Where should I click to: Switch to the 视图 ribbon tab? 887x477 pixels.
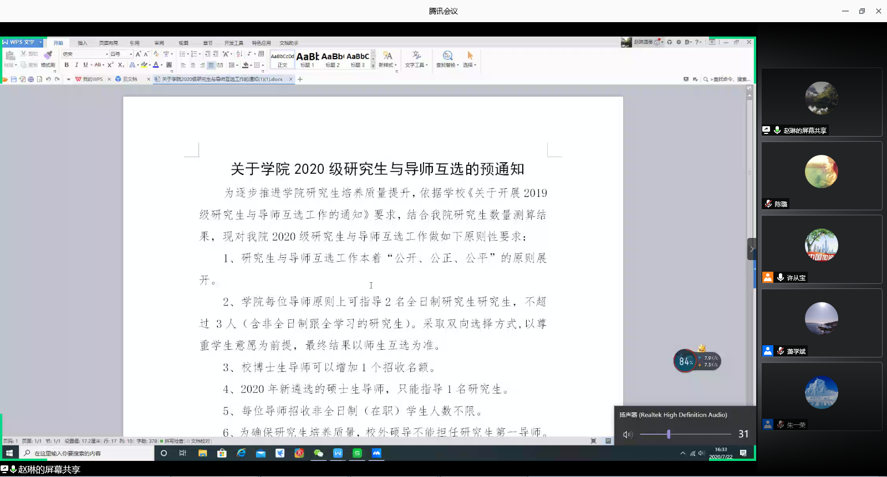click(183, 43)
